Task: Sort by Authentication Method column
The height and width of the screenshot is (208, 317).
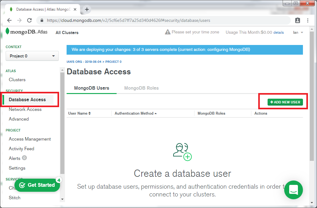Action: pos(136,113)
